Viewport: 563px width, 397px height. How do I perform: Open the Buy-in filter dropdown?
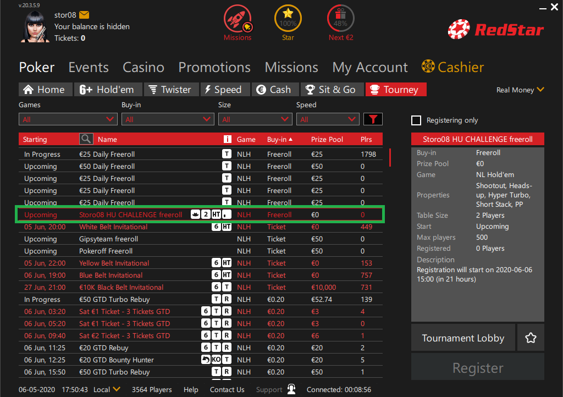coord(168,119)
